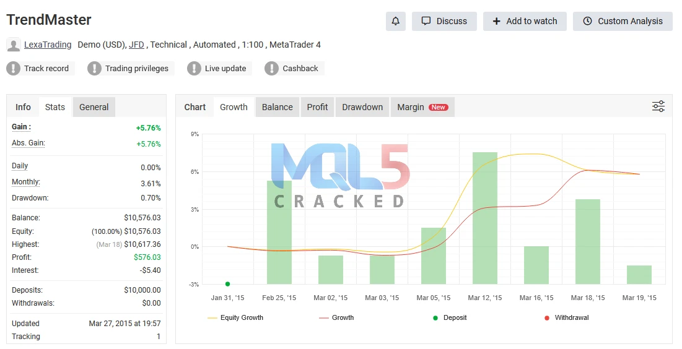This screenshot has width=682, height=349.
Task: Click the tall Mar 12 '15 bar
Action: 485,218
